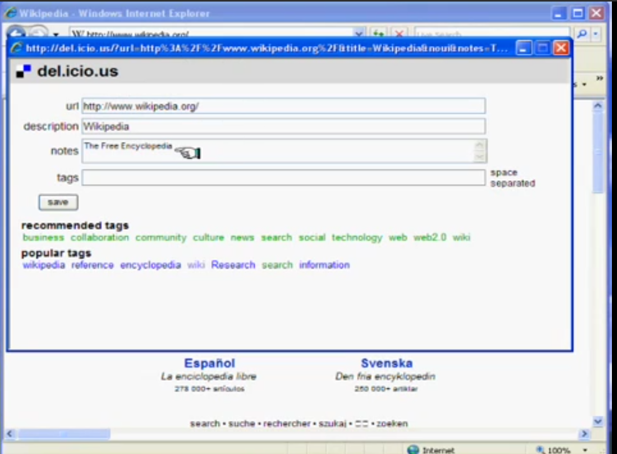Click 'popular tags' heading text
617x454 pixels.
coord(56,253)
